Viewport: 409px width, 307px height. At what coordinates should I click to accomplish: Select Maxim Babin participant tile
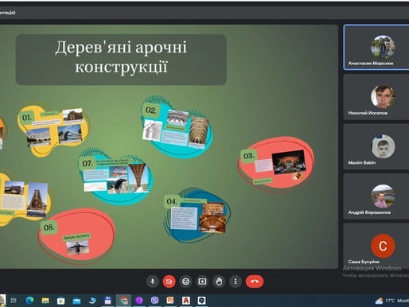[376, 146]
